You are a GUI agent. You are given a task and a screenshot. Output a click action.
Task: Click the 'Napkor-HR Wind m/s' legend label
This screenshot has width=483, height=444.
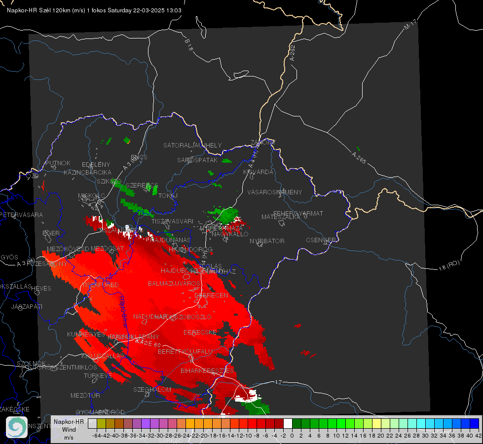(69, 429)
